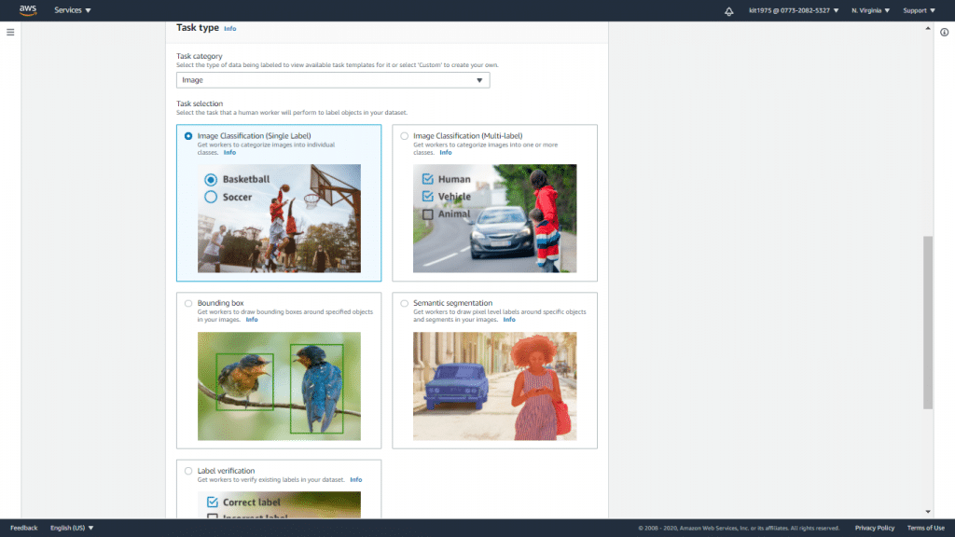
Task: Open the hamburger side navigation menu
Action: [x=10, y=33]
